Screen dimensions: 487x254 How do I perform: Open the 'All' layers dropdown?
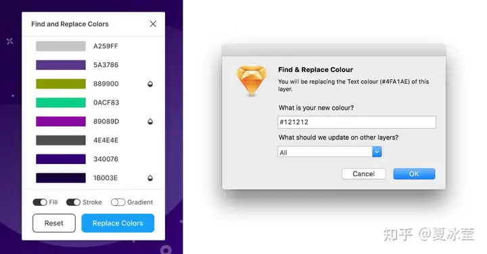tap(329, 152)
